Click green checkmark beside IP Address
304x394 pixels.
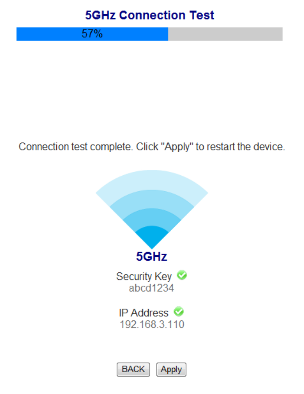click(179, 311)
